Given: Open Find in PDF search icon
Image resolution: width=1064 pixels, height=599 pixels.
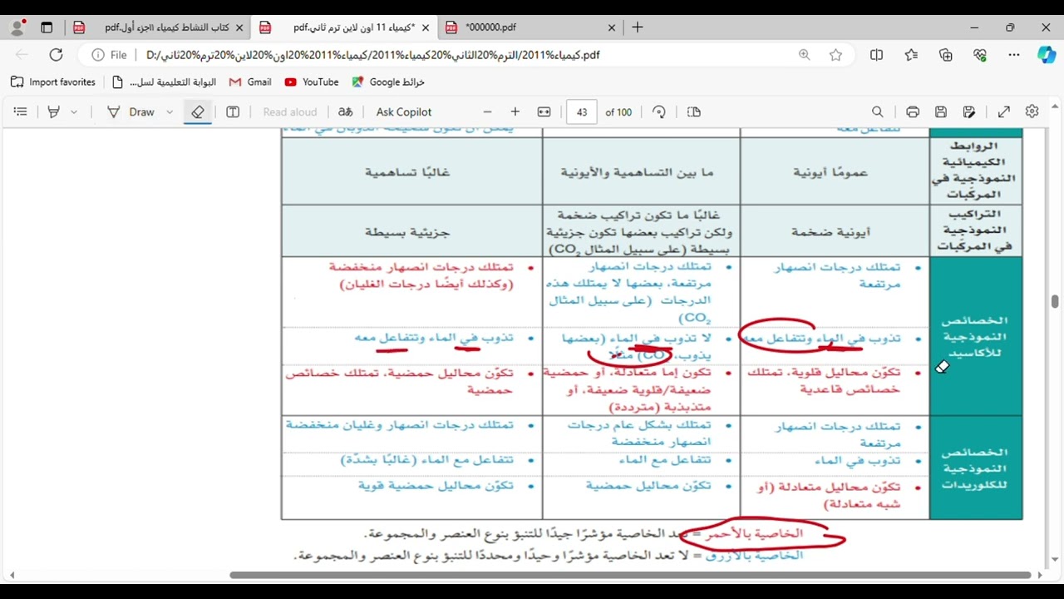Looking at the screenshot, I should click(878, 111).
